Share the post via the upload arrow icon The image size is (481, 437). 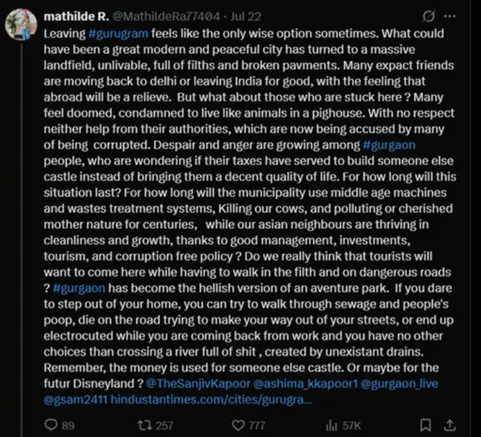point(451,425)
